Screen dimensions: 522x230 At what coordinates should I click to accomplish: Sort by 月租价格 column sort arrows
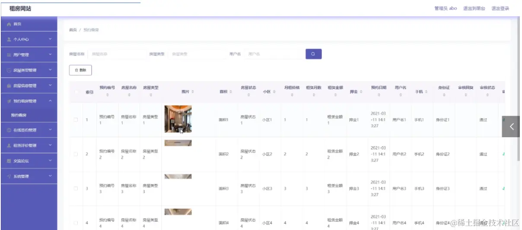coord(292,95)
